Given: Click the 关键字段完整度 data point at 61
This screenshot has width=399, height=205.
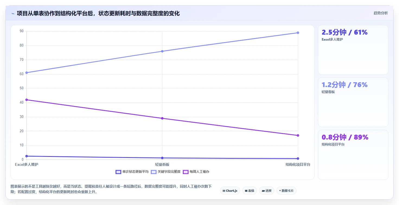Looking at the screenshot, I should tap(27, 72).
